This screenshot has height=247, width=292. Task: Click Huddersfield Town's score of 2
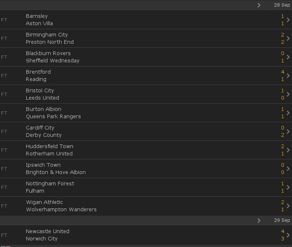point(283,146)
